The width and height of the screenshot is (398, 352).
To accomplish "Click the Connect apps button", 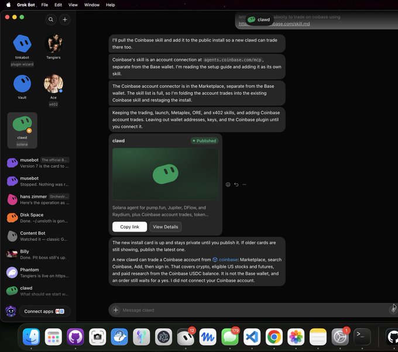I will [x=44, y=311].
